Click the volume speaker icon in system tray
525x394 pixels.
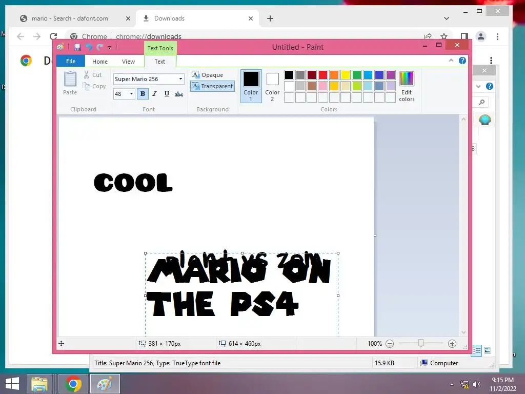(477, 384)
